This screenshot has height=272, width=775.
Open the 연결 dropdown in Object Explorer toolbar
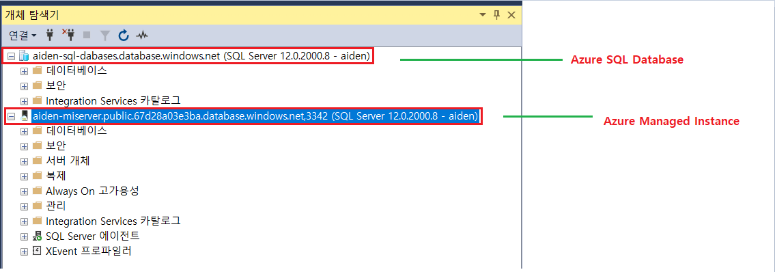point(23,35)
